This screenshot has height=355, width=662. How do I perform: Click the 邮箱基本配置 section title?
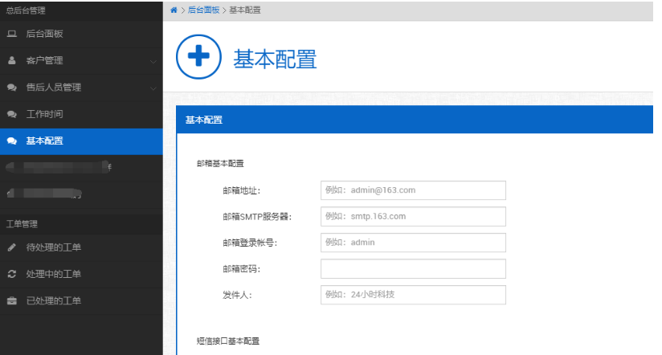[220, 163]
